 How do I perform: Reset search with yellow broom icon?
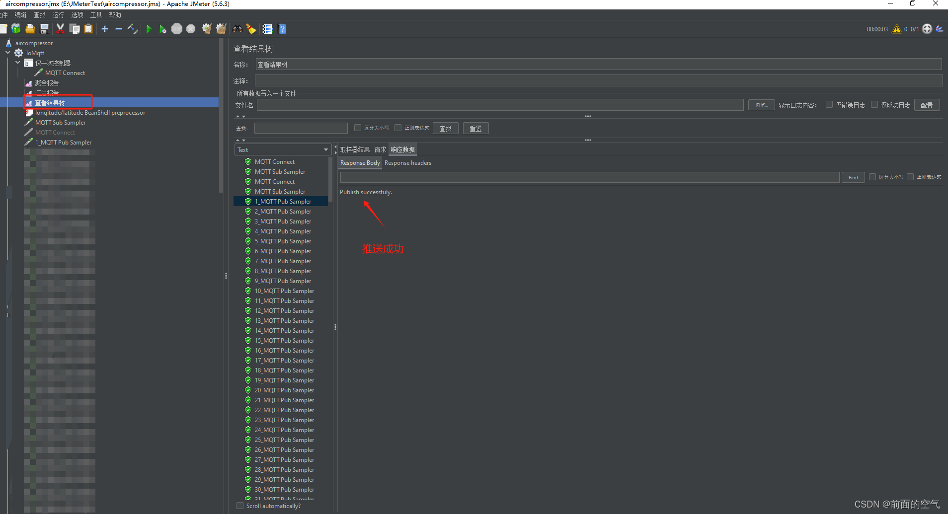[x=251, y=29]
